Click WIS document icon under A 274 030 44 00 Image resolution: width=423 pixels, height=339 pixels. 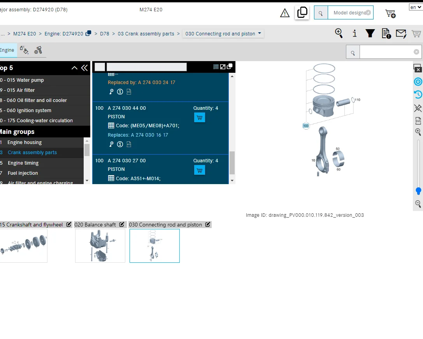point(129,144)
